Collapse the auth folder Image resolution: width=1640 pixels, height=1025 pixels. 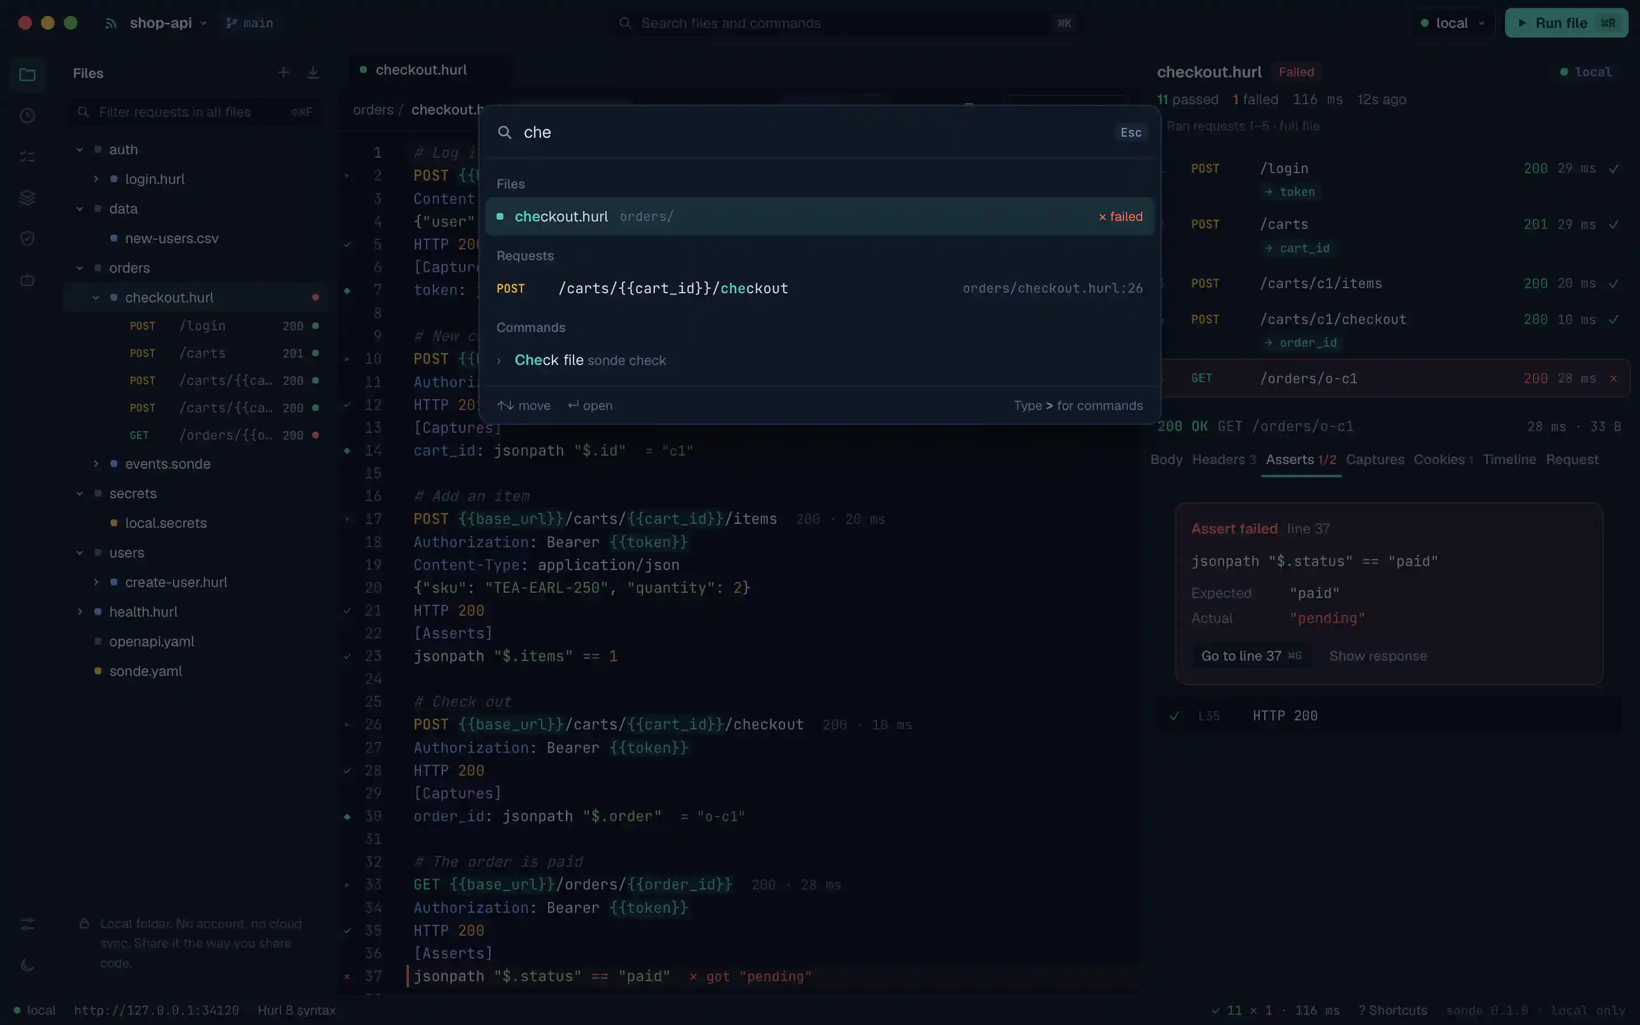pyautogui.click(x=80, y=149)
